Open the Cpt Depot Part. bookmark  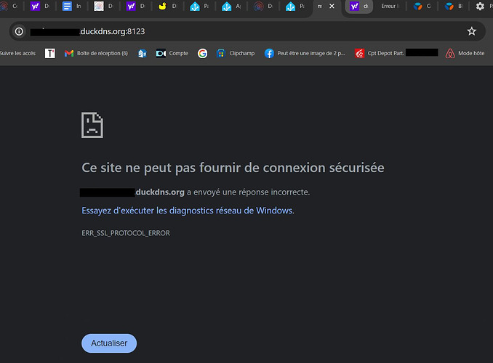[396, 53]
